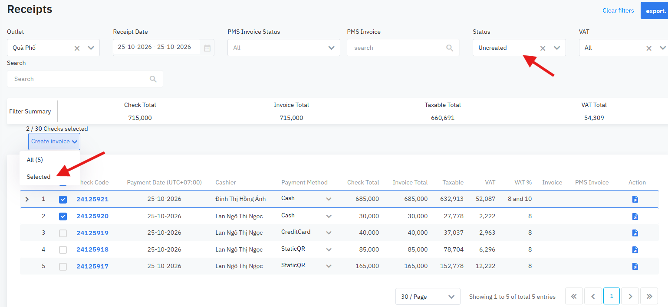Screen dimensions: 668x307
Task: Go to the previous page of results
Action: [593, 297]
